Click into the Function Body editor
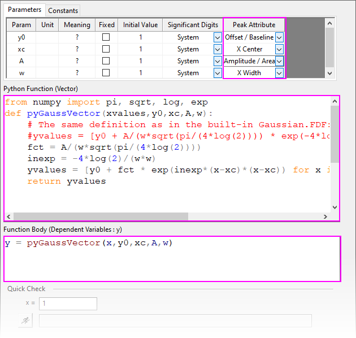This screenshot has height=338, width=356. click(x=172, y=258)
